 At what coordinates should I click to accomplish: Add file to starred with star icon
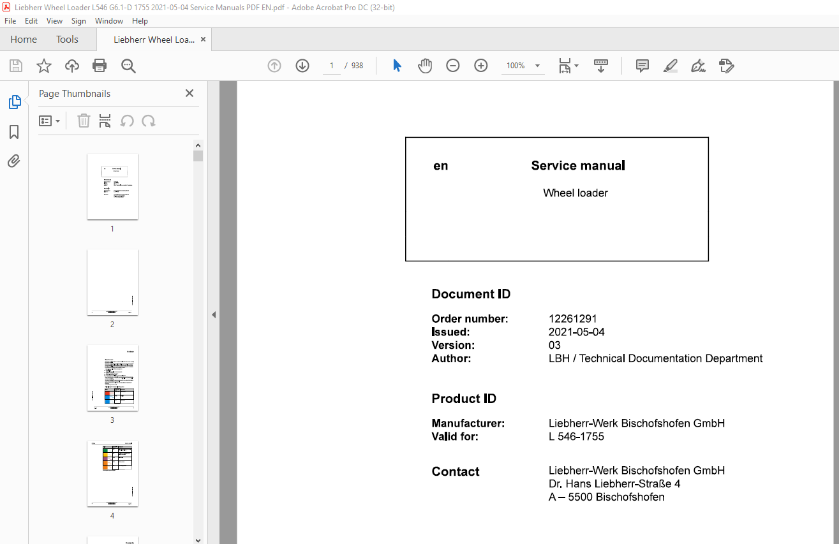pyautogui.click(x=43, y=66)
